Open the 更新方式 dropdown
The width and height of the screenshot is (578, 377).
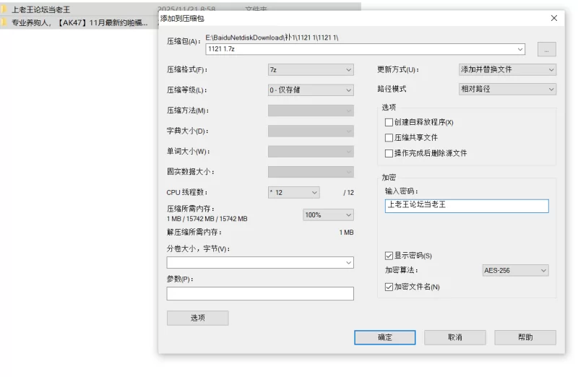[x=507, y=69]
